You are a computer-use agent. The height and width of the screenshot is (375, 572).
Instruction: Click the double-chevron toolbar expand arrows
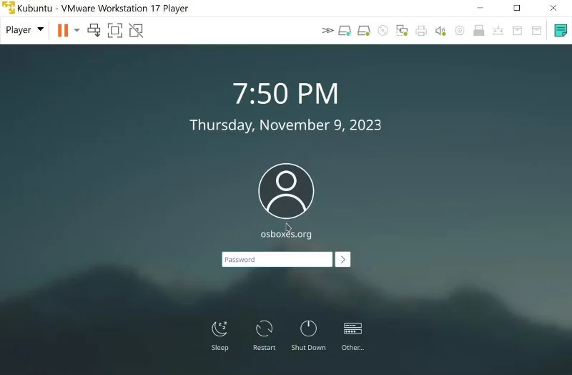pyautogui.click(x=327, y=30)
